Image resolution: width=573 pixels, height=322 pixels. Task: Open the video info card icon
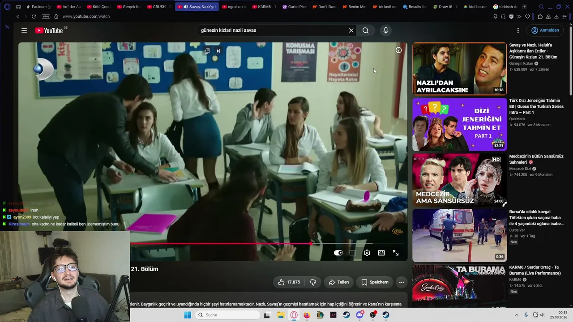398,50
